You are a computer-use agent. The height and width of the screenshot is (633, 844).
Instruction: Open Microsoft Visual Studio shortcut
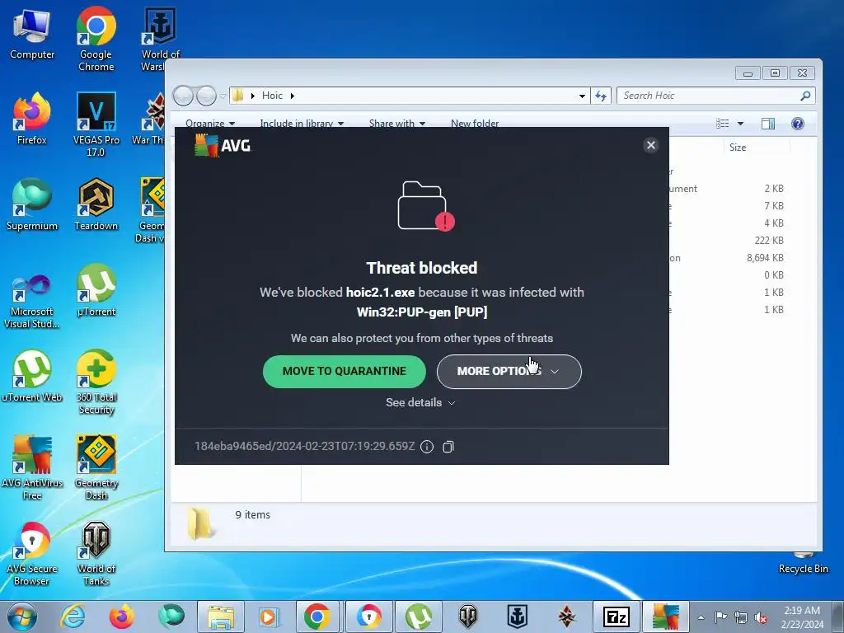32,302
